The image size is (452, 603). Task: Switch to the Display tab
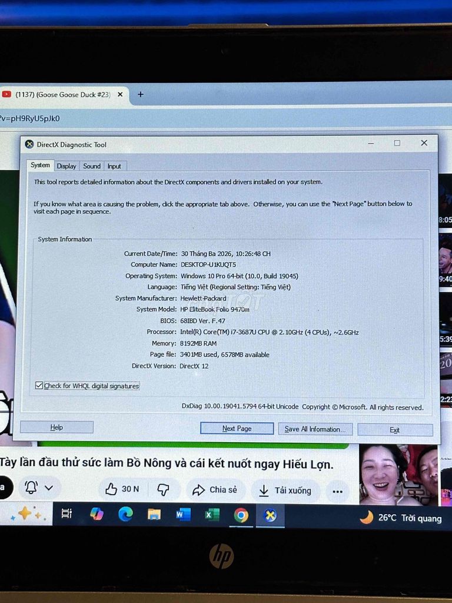click(67, 166)
